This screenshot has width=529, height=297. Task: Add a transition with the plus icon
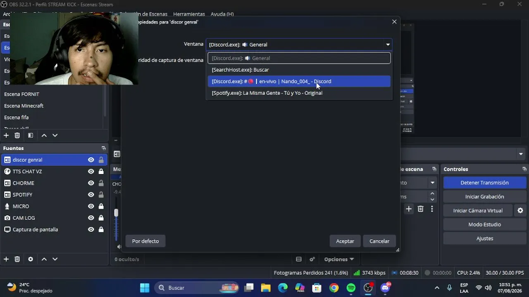tap(409, 209)
